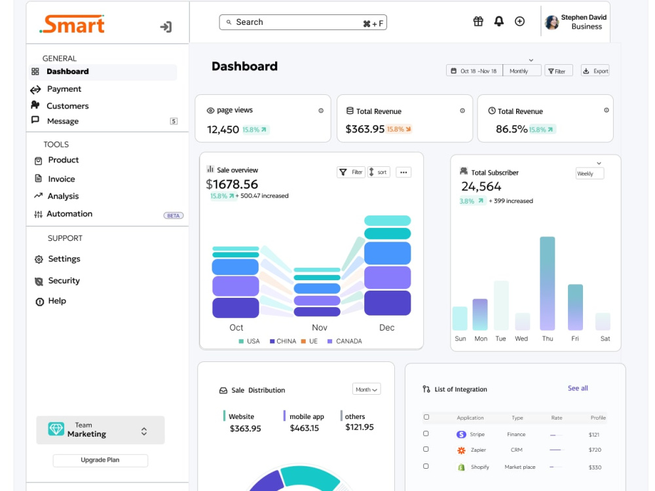
Task: Click chevron above the Weekly selector
Action: [599, 163]
